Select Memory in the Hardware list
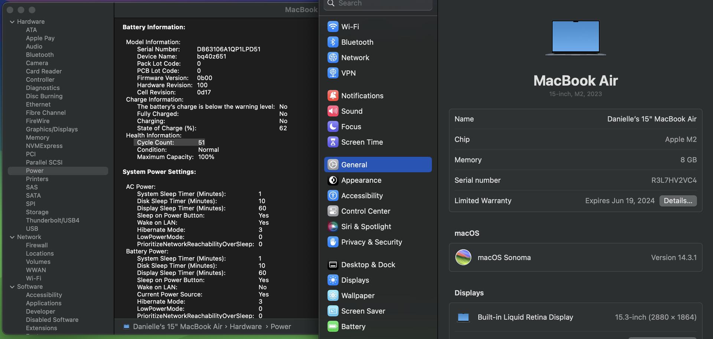Viewport: 713px width, 339px height. 38,138
